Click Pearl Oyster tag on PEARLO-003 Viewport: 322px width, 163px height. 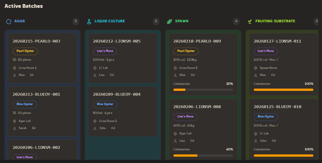click(25, 51)
